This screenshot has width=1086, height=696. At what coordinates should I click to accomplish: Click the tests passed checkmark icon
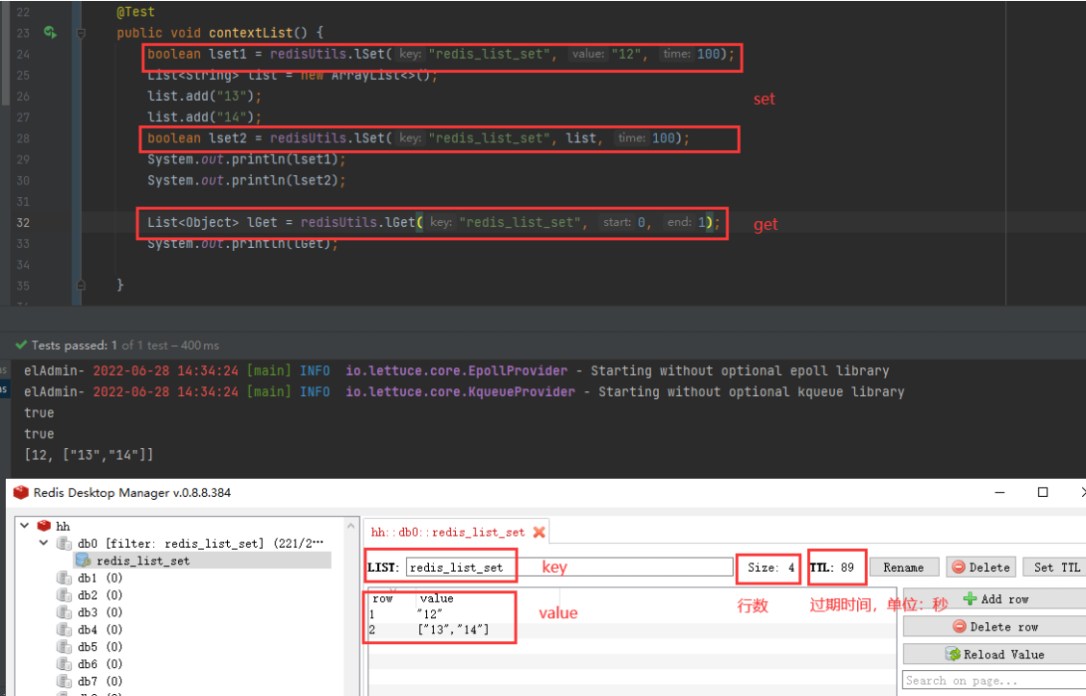(x=21, y=344)
